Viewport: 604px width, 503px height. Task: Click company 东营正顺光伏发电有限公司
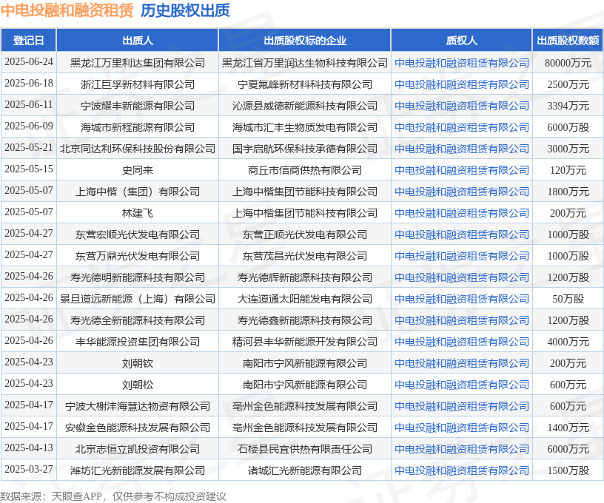pyautogui.click(x=305, y=234)
